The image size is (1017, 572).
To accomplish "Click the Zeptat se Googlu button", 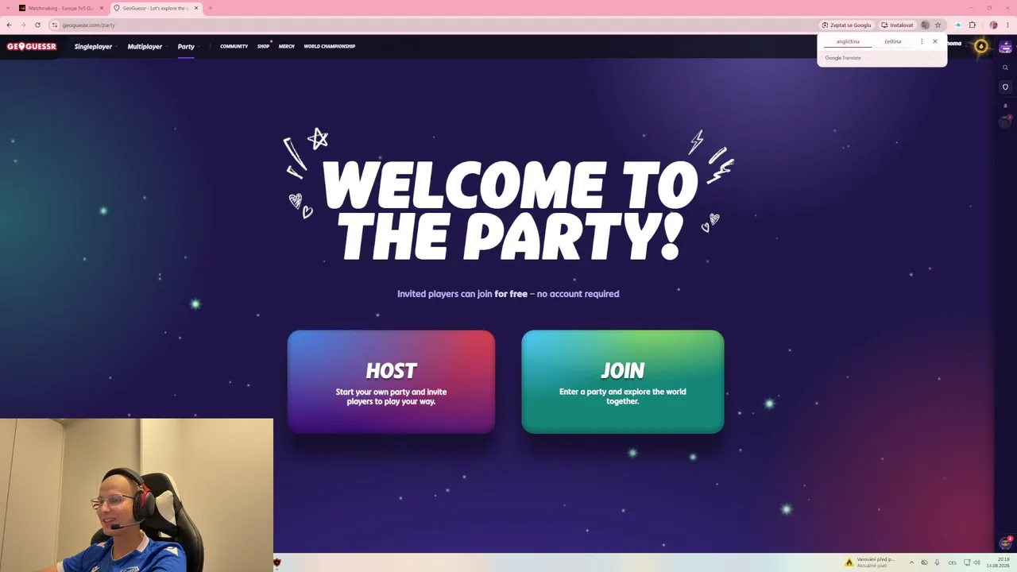I will [x=847, y=25].
